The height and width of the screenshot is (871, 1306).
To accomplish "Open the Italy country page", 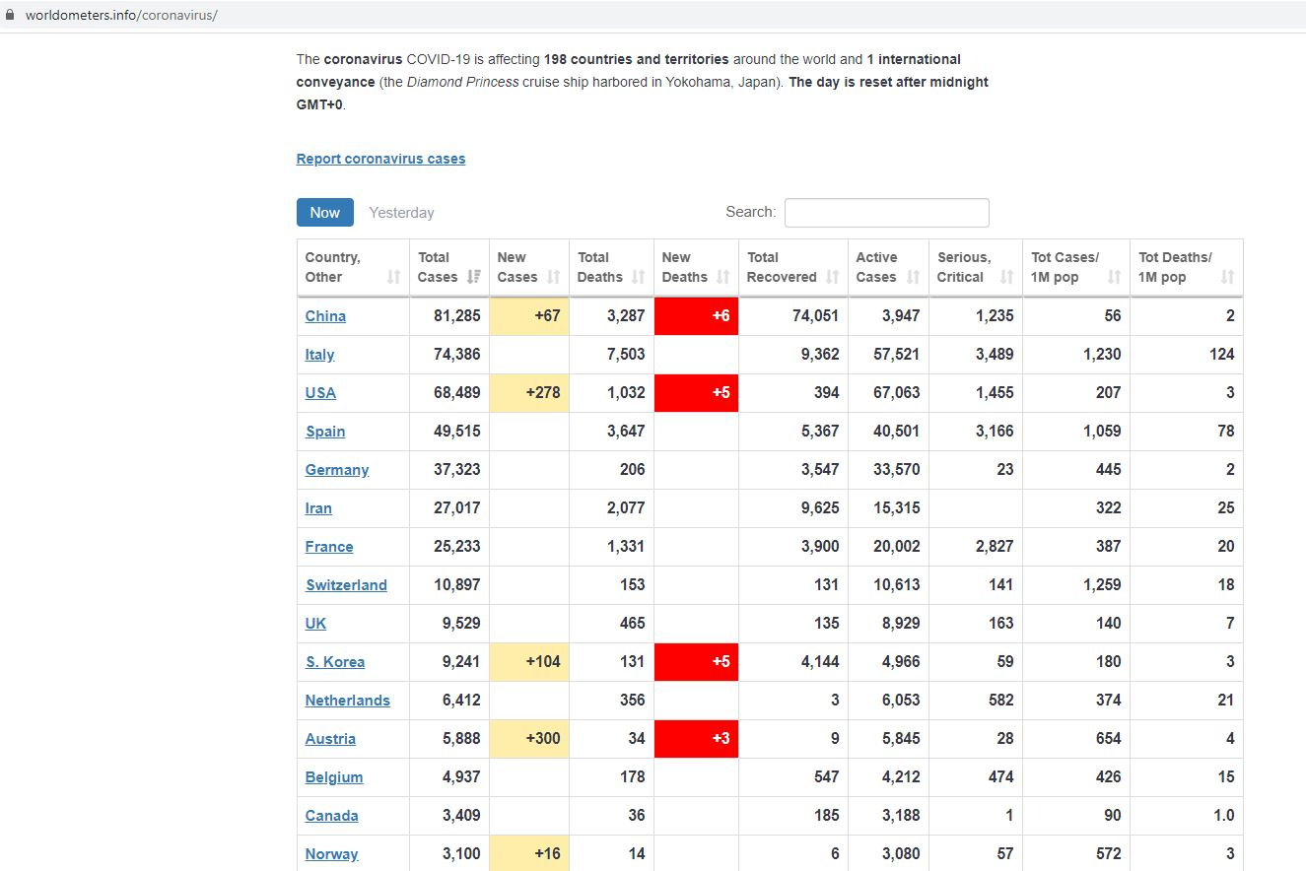I will pos(319,355).
